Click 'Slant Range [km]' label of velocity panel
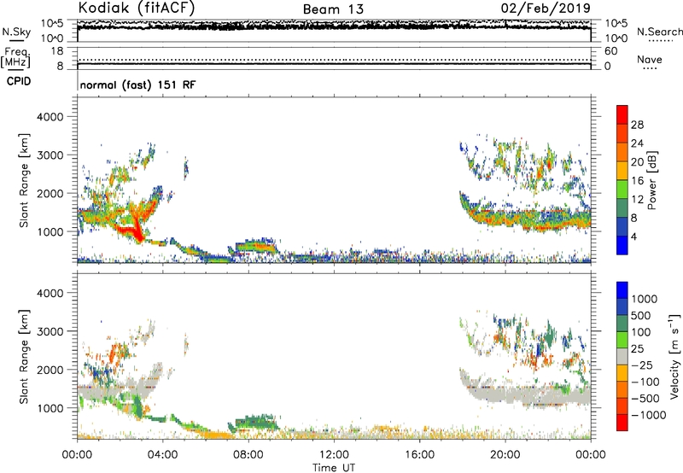This screenshot has height=473, width=683. click(x=24, y=356)
